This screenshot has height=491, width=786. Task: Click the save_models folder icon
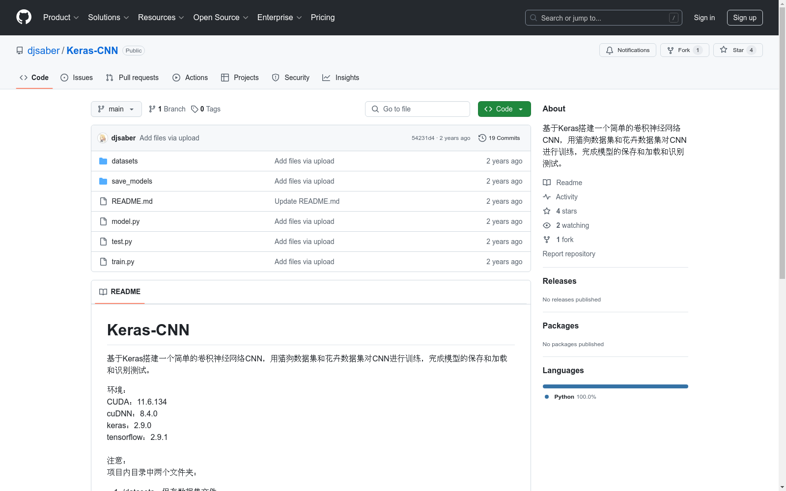[103, 181]
